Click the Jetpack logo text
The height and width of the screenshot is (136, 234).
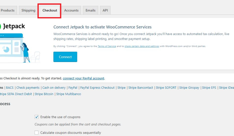pyautogui.click(x=14, y=26)
